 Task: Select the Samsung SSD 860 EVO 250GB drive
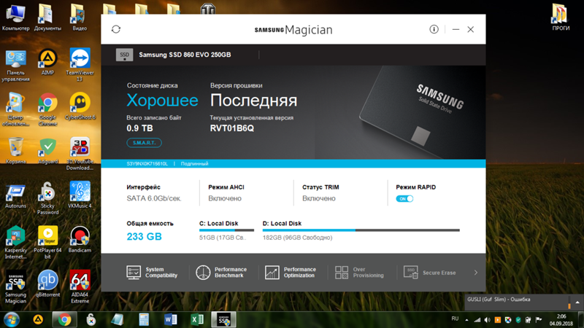click(174, 55)
